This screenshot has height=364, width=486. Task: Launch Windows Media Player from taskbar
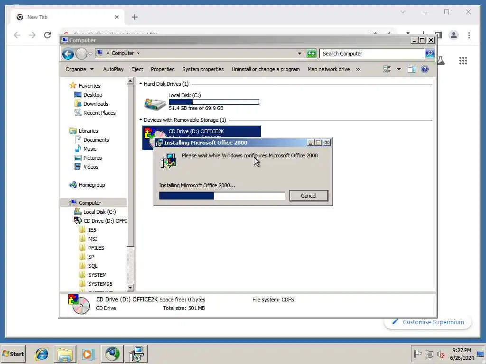point(88,354)
